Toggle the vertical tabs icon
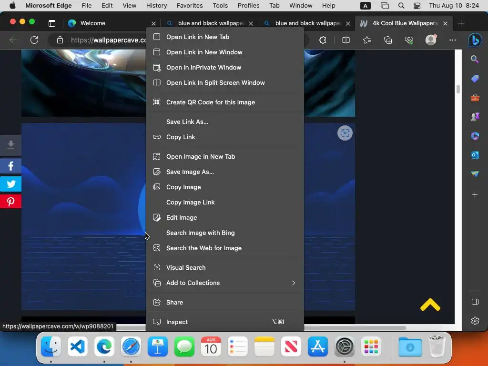The width and height of the screenshot is (488, 366). 51,23
